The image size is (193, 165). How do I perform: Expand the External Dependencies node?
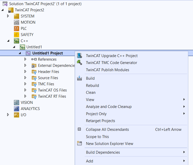pyautogui.click(x=25, y=65)
